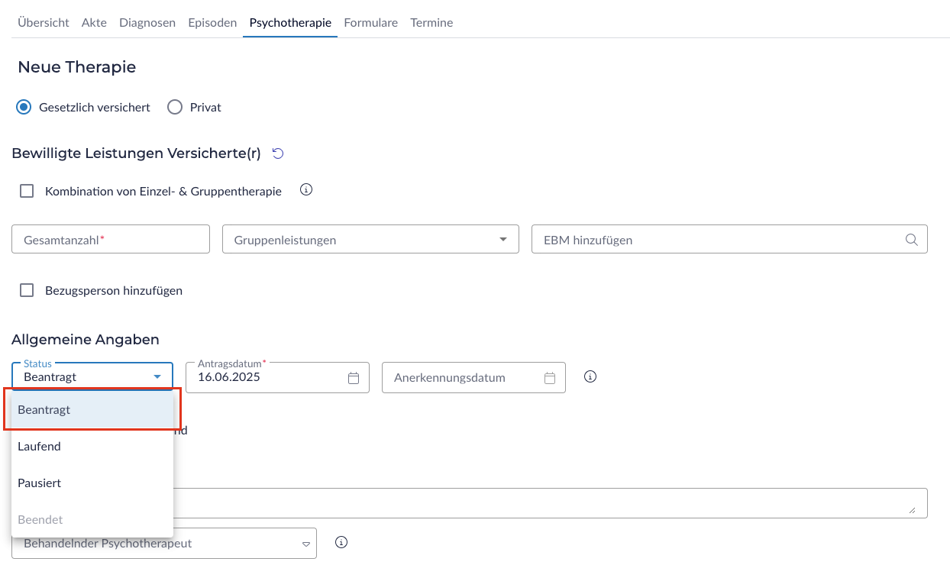Collapse the Status dropdown via its arrow

157,377
